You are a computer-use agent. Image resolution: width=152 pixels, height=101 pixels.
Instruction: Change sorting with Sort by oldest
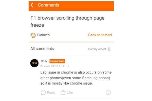pos(97,49)
